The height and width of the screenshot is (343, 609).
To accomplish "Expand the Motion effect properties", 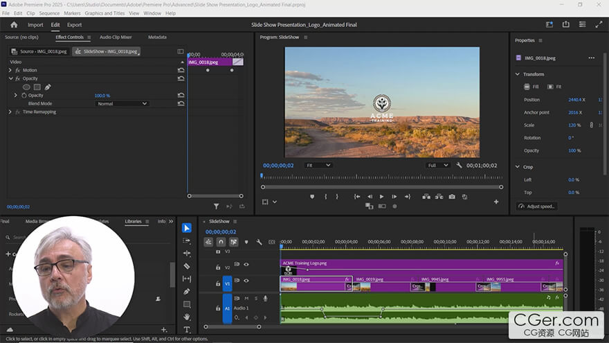I will pyautogui.click(x=10, y=70).
